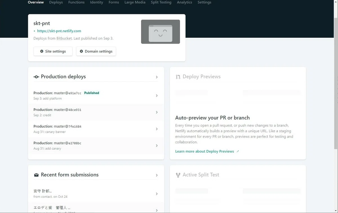Click the Domain settings button
The height and width of the screenshot is (213, 338).
[x=96, y=51]
